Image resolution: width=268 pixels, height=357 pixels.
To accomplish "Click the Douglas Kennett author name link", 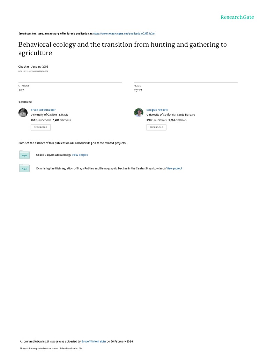I will pos(157,110).
